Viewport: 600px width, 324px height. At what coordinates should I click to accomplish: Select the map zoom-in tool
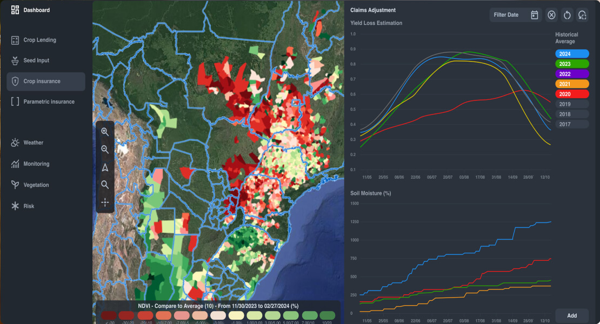[105, 131]
